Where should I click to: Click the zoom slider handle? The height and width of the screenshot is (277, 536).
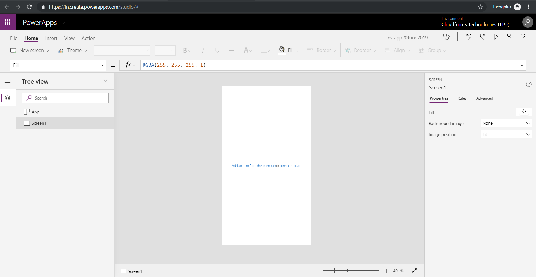[x=335, y=271]
